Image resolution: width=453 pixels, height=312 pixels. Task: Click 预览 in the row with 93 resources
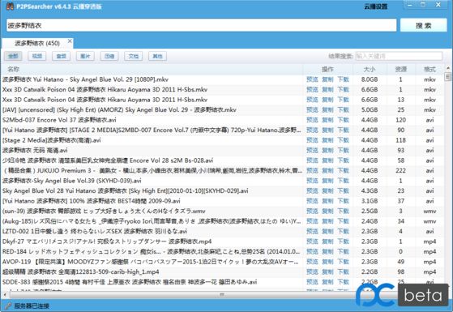tap(312, 150)
